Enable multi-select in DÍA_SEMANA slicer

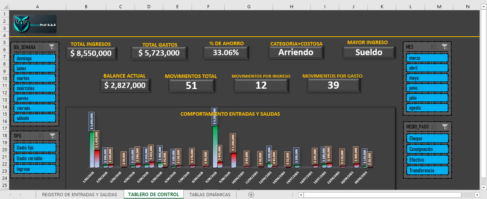click(x=41, y=47)
